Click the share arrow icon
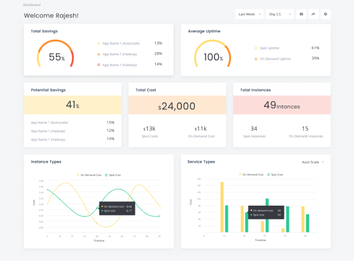The height and width of the screenshot is (261, 354). click(314, 14)
